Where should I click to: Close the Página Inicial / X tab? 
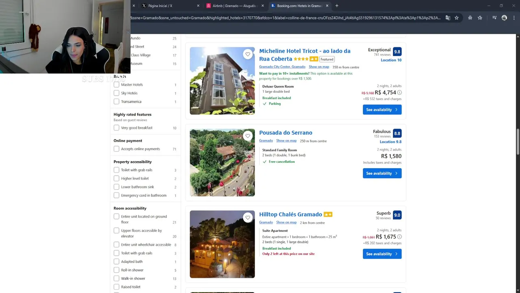coord(198,6)
